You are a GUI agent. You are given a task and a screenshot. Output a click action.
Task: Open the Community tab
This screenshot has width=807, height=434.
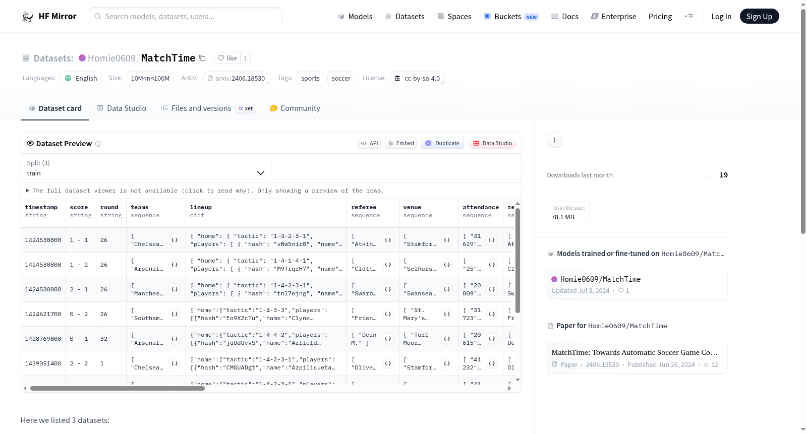[x=295, y=108]
